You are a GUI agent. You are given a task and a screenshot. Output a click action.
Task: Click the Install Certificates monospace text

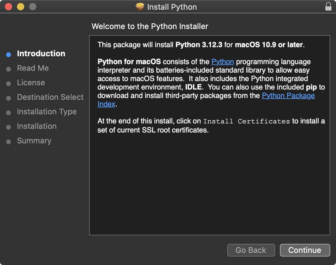tap(246, 121)
